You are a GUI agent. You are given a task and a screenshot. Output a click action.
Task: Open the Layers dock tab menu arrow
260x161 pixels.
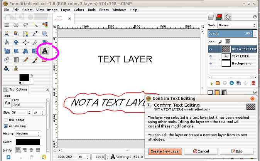[x=255, y=17]
